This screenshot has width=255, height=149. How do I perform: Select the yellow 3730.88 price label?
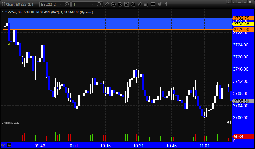click(x=243, y=24)
